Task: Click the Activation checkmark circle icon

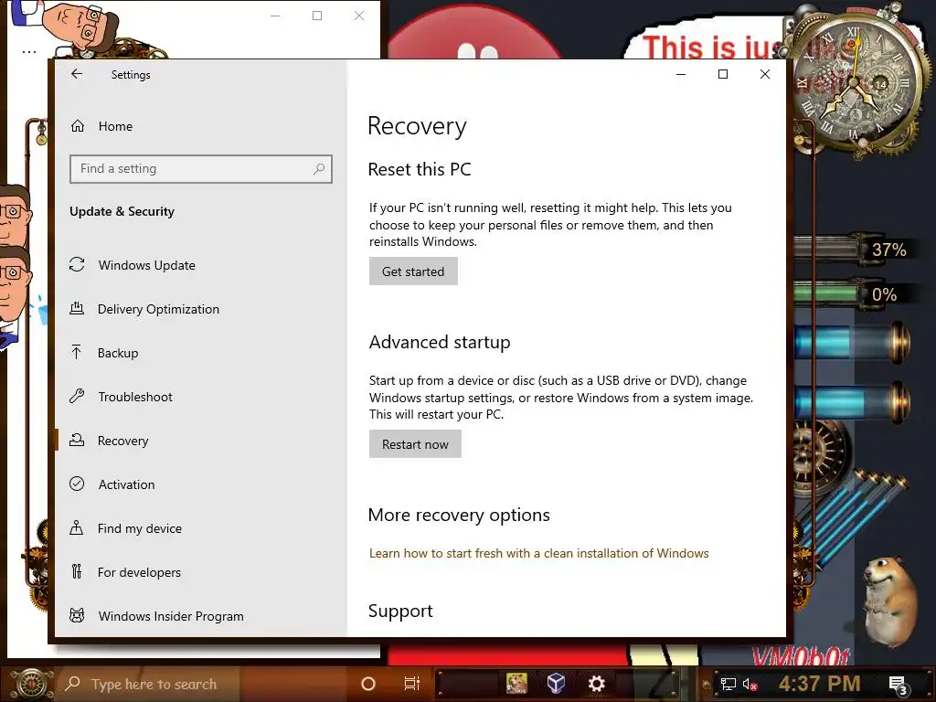Action: click(x=77, y=484)
